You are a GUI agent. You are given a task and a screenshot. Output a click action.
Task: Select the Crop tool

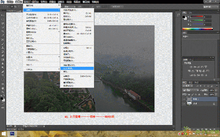click(x=3, y=31)
